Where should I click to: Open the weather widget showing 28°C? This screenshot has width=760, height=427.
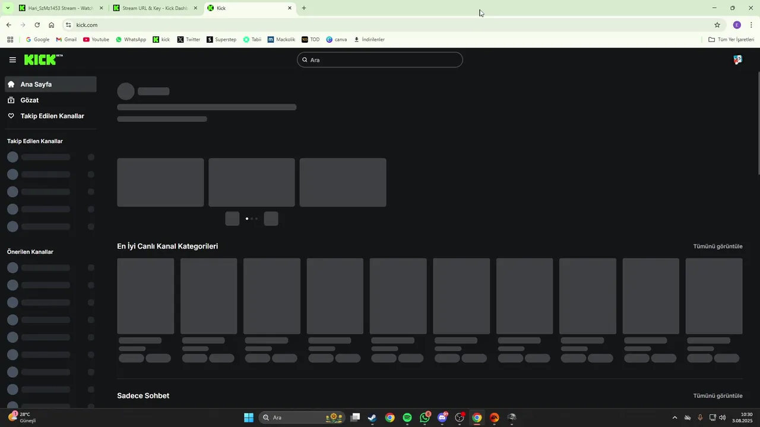click(x=23, y=418)
